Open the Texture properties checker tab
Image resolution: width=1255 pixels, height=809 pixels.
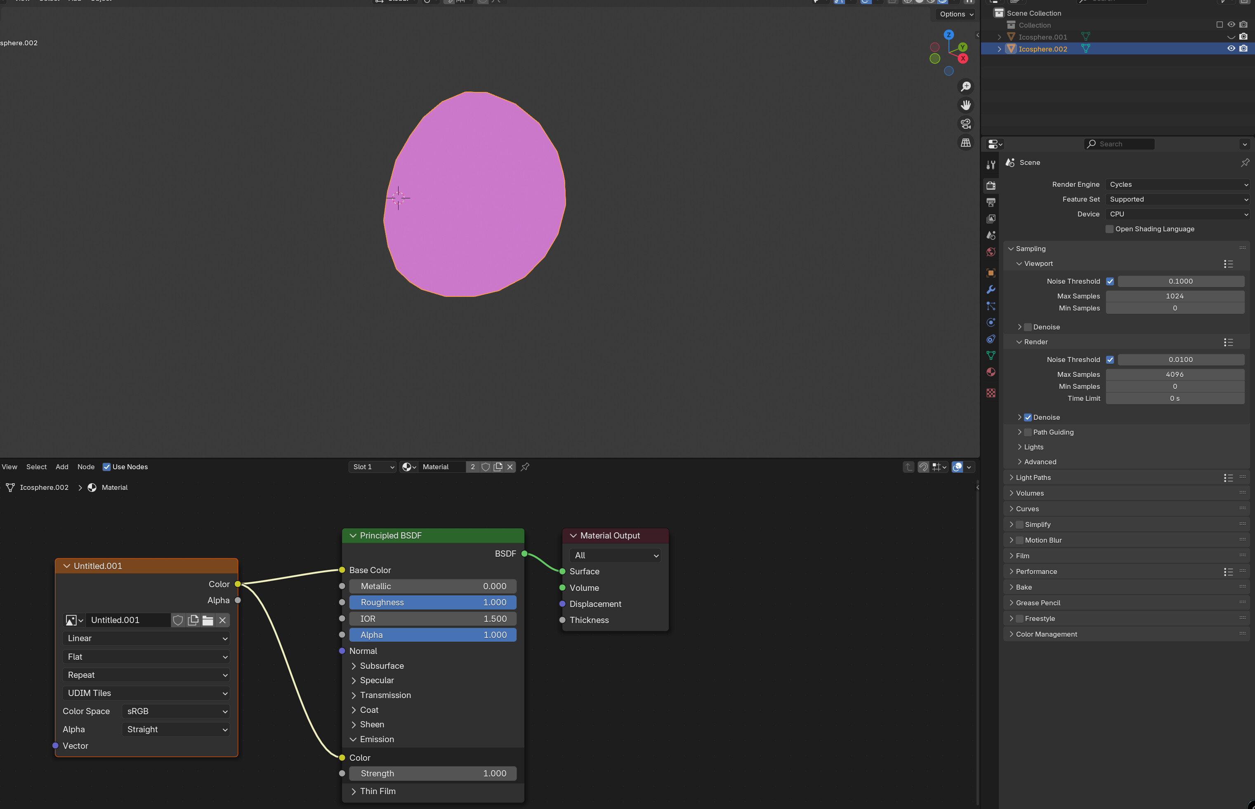tap(991, 393)
